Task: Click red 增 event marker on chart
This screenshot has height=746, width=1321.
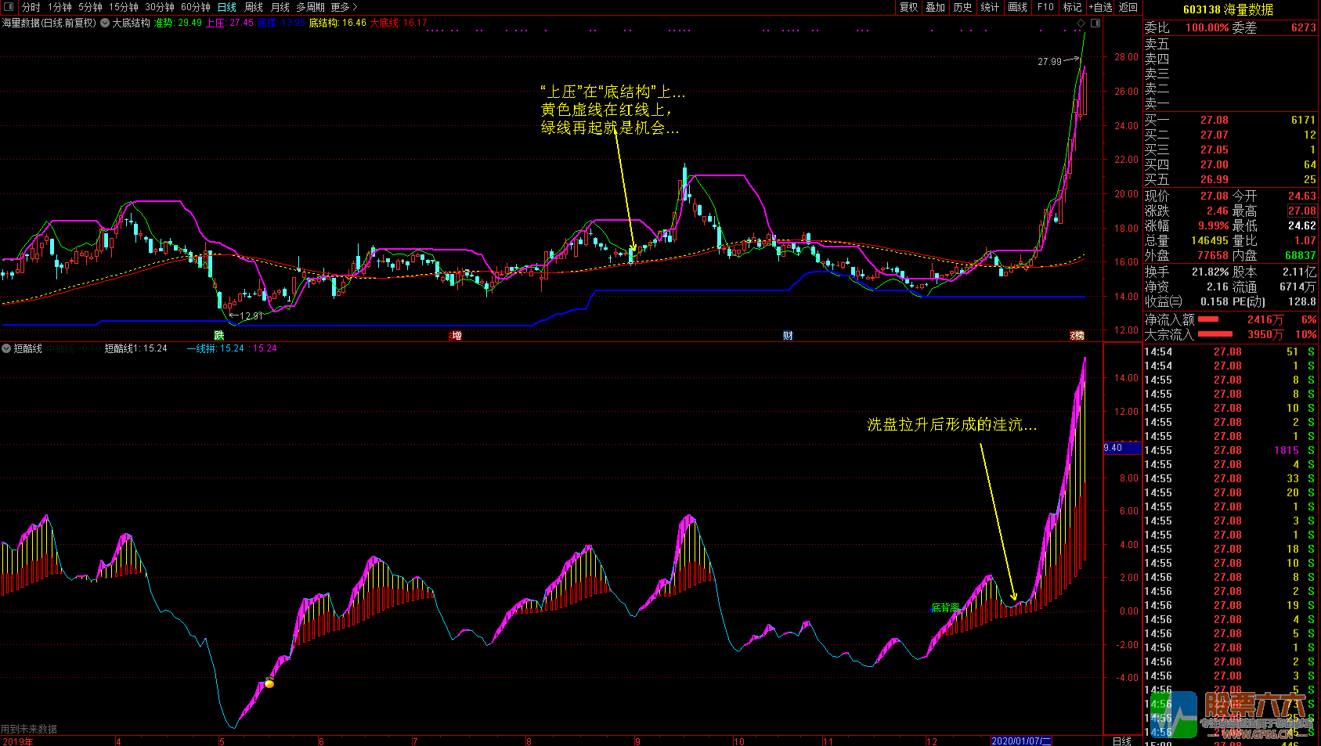Action: [x=456, y=335]
